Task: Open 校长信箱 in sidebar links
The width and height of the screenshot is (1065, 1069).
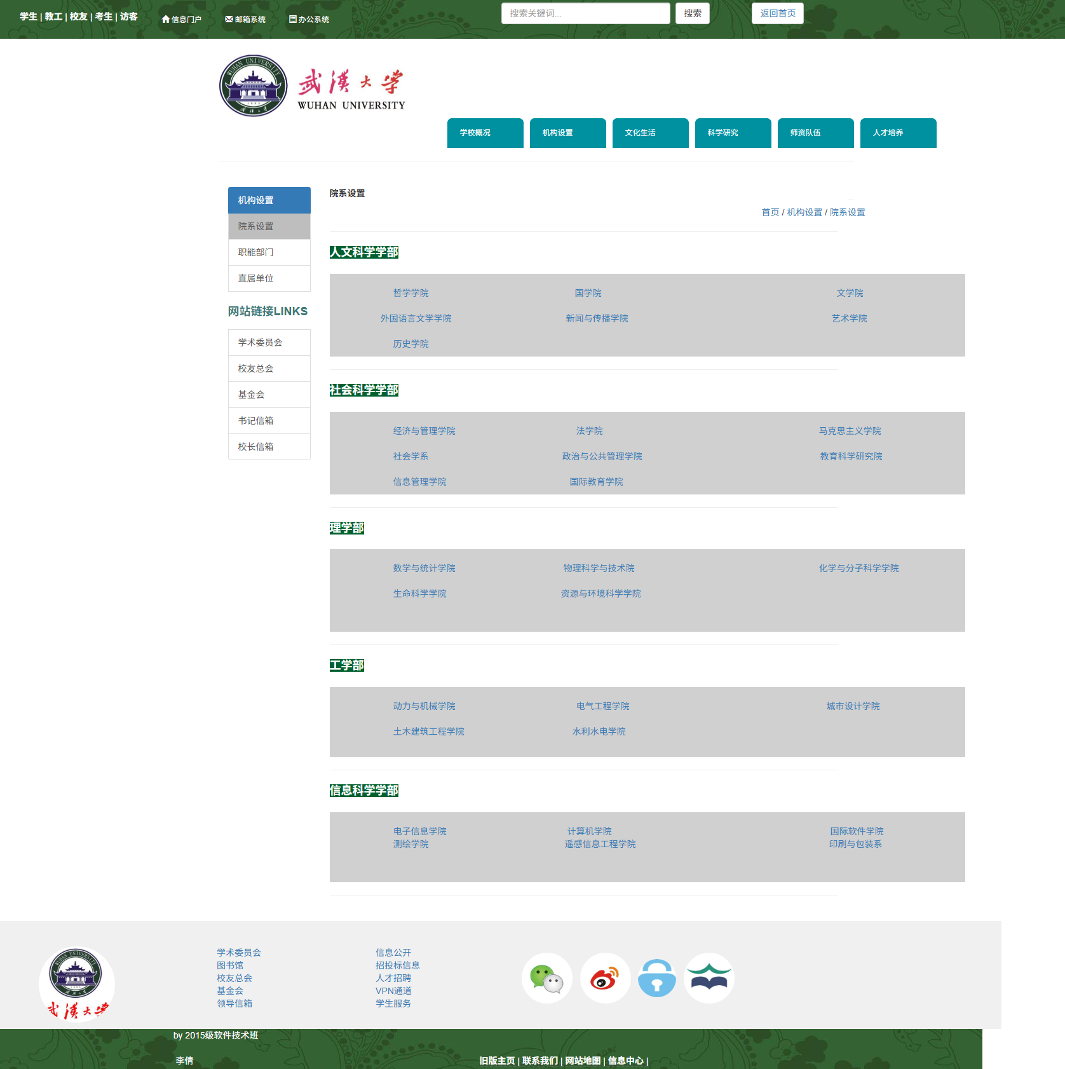Action: point(269,447)
